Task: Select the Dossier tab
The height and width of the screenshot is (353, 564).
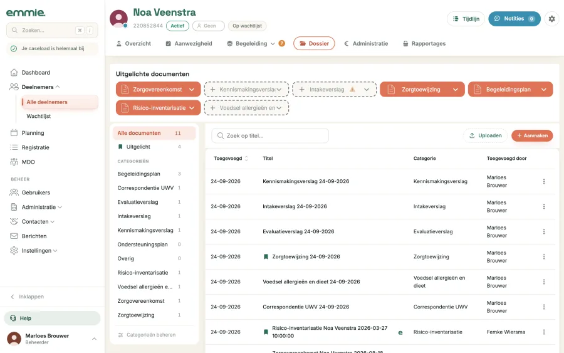Action: coord(314,43)
